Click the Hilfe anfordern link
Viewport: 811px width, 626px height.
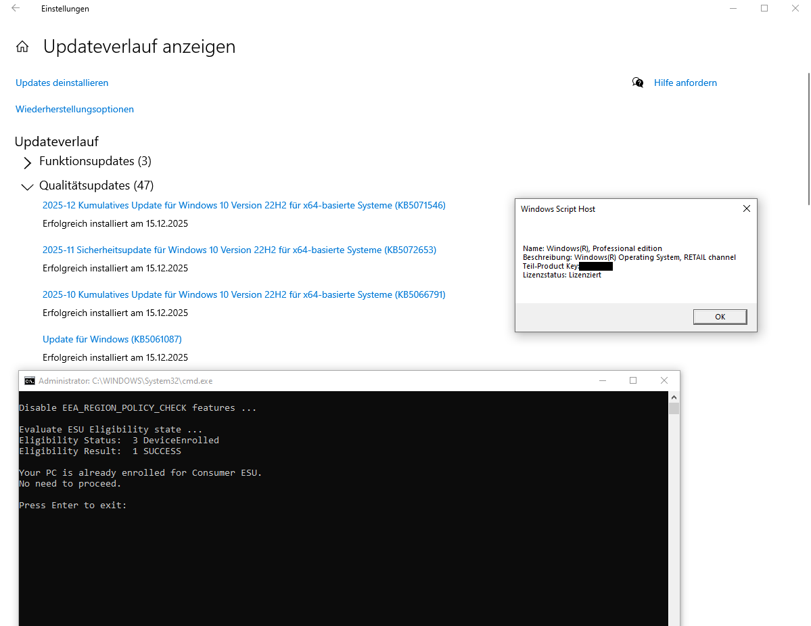pyautogui.click(x=685, y=82)
